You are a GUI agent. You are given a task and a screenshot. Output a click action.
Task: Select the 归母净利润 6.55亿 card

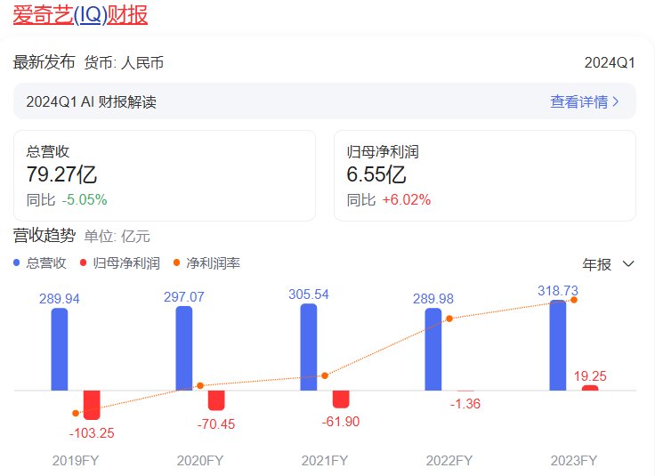485,176
